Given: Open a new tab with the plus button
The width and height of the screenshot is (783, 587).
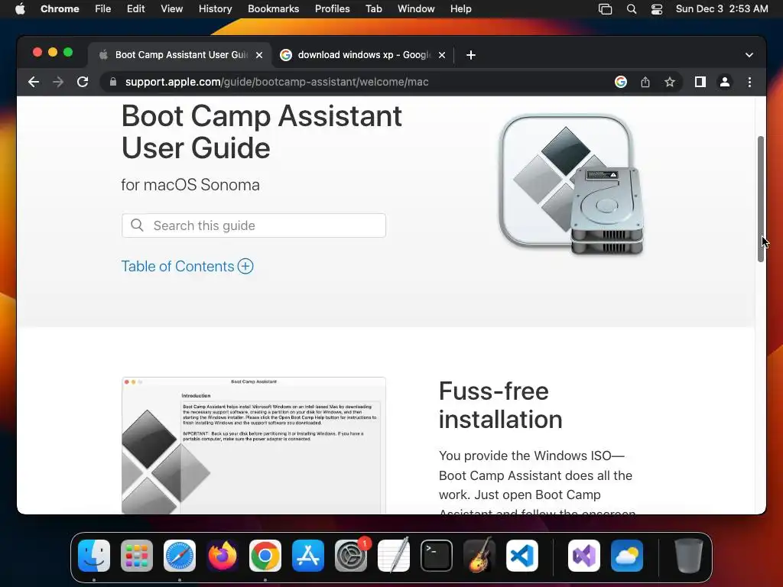Looking at the screenshot, I should click(x=471, y=55).
